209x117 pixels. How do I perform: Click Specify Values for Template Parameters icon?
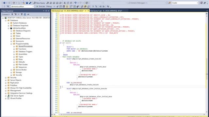tap(108, 6)
